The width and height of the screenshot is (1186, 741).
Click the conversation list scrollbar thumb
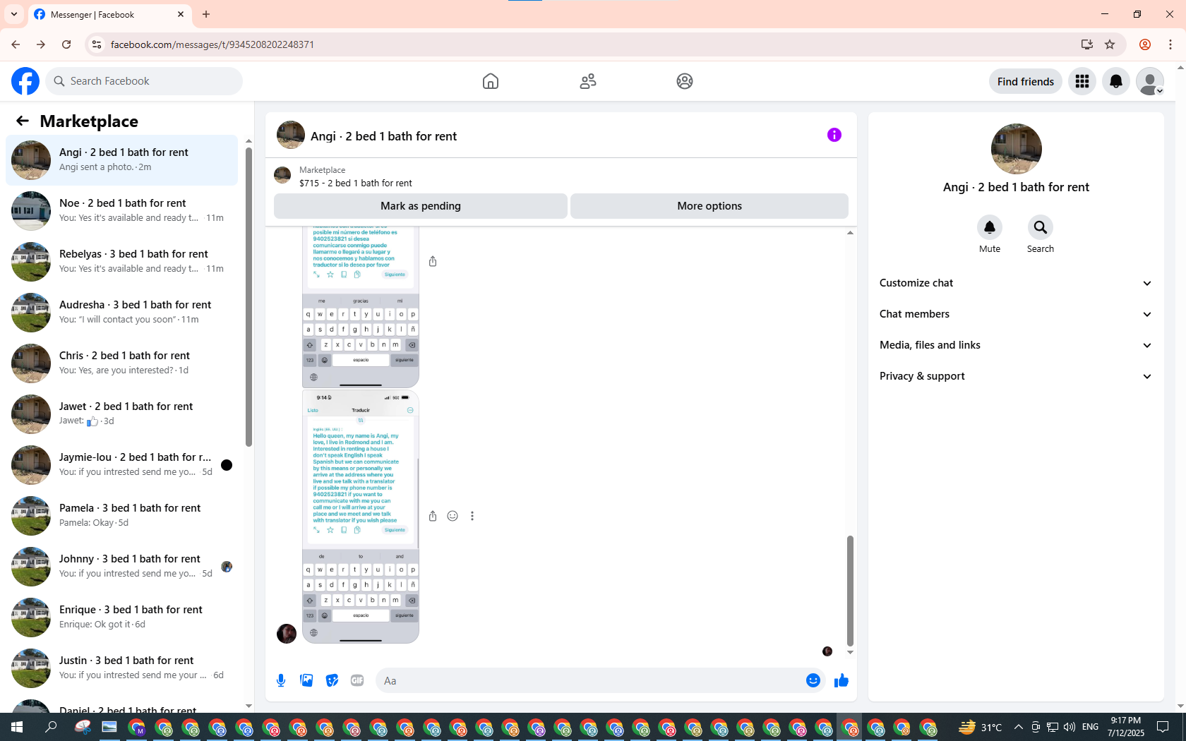248,296
